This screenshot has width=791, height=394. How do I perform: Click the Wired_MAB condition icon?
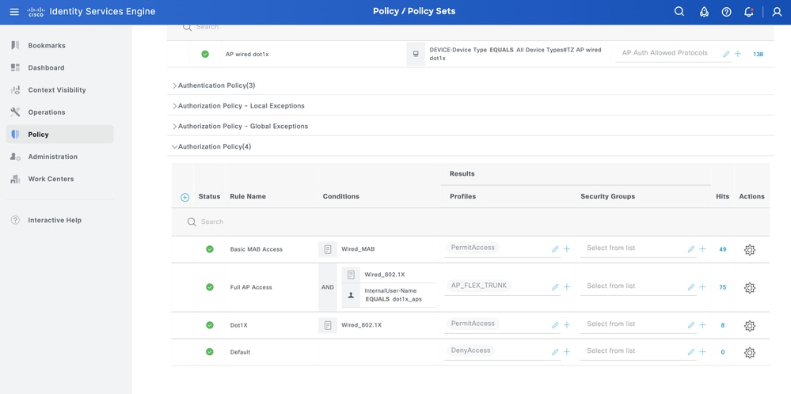pos(327,249)
